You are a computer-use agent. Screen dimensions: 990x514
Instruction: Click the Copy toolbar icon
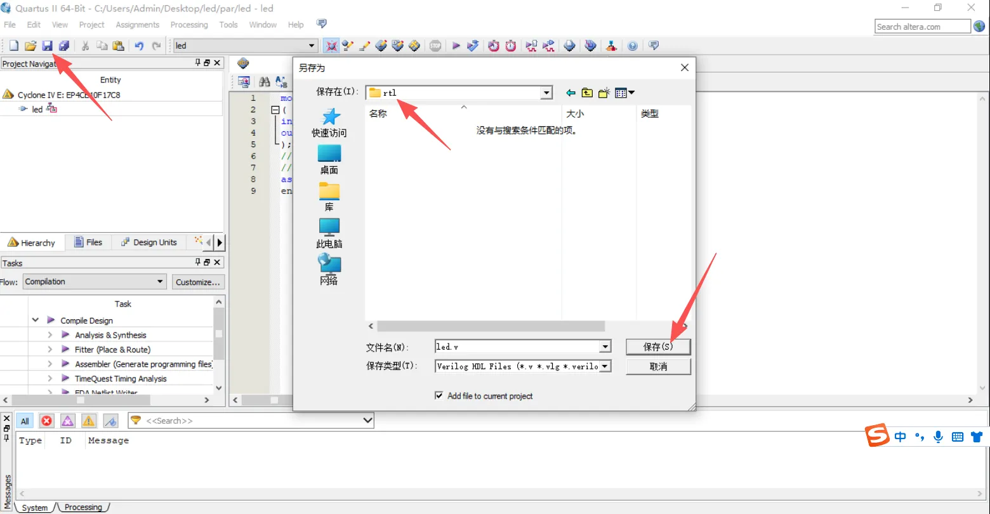[x=102, y=46]
